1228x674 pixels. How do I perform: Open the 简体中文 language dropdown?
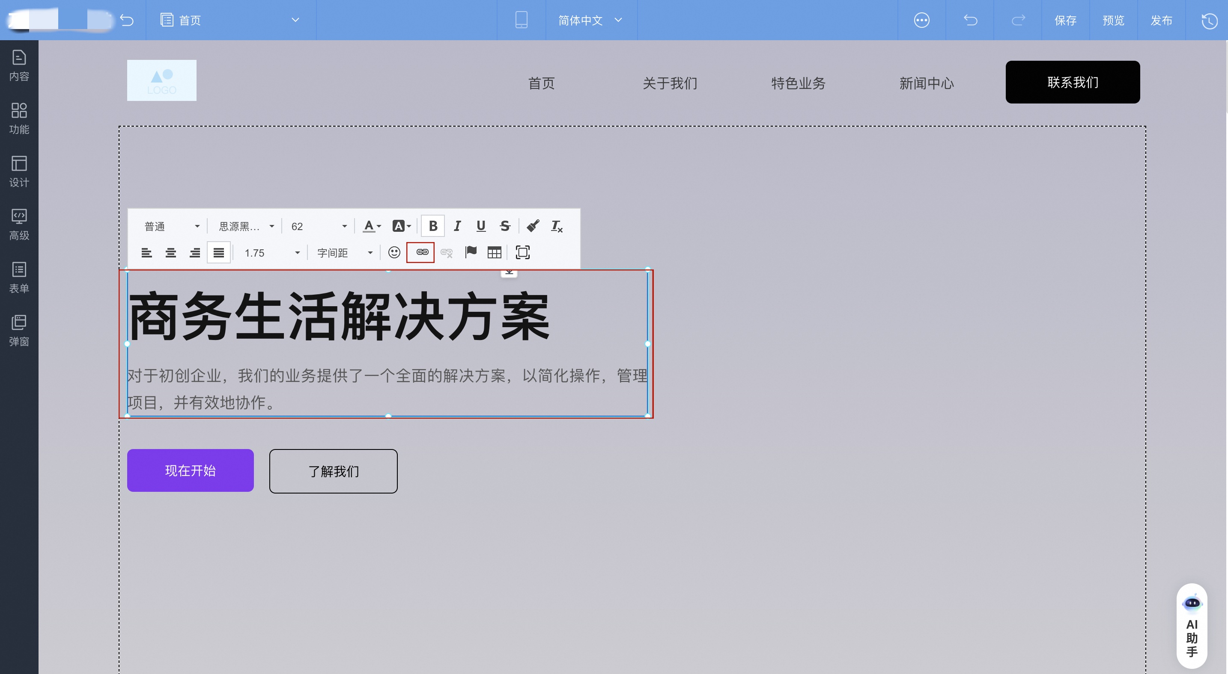(590, 20)
